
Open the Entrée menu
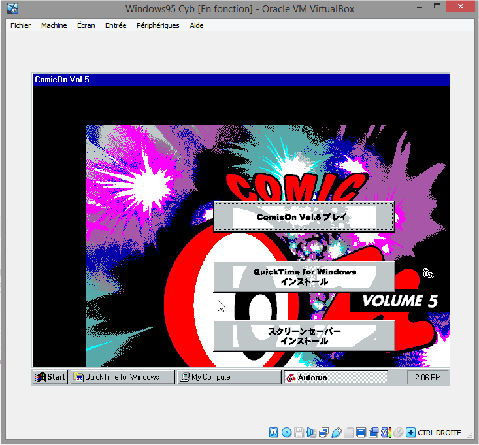click(116, 25)
